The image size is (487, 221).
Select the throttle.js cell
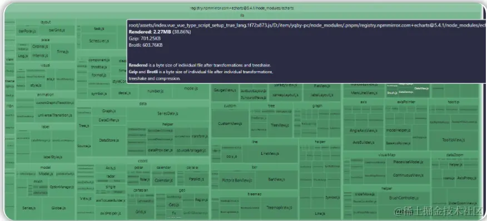tap(99, 67)
